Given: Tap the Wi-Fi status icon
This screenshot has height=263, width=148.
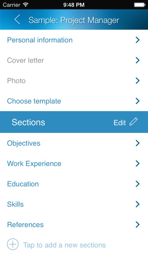Looking at the screenshot, I should click(26, 5).
